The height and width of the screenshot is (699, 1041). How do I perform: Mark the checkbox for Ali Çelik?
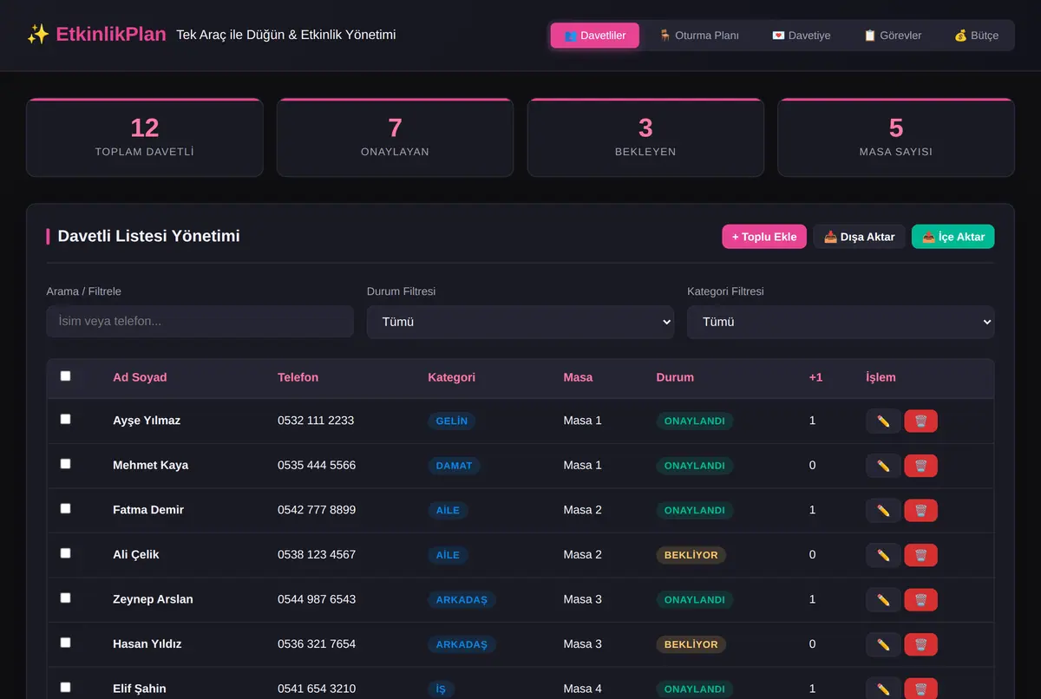pos(65,553)
